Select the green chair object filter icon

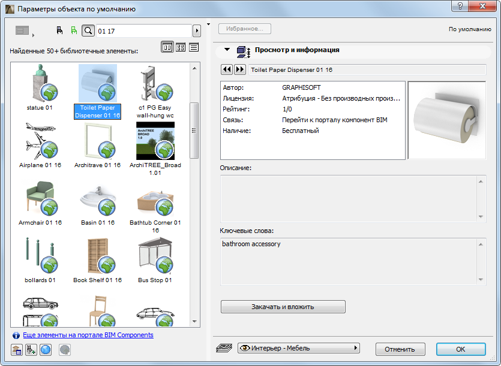tap(74, 31)
